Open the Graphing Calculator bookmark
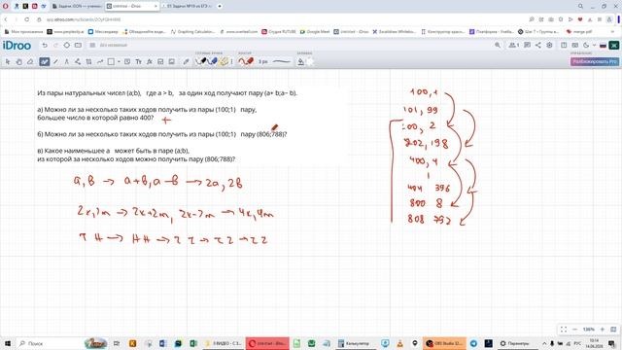The image size is (622, 350). tap(193, 31)
